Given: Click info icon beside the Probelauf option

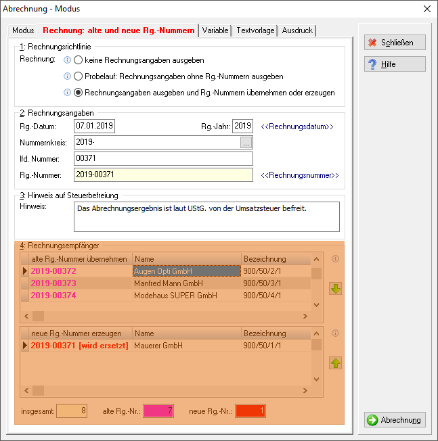Looking at the screenshot, I should click(67, 76).
